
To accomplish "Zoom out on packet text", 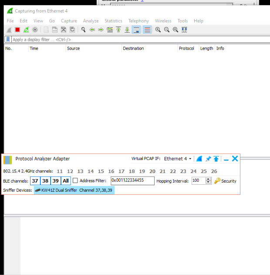I will [x=167, y=30].
